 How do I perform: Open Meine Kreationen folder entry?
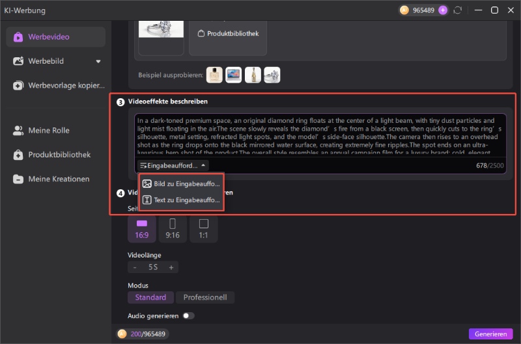pos(56,179)
